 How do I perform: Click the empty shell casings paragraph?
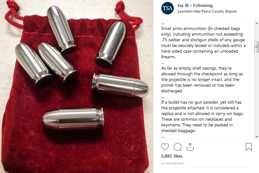point(202,79)
